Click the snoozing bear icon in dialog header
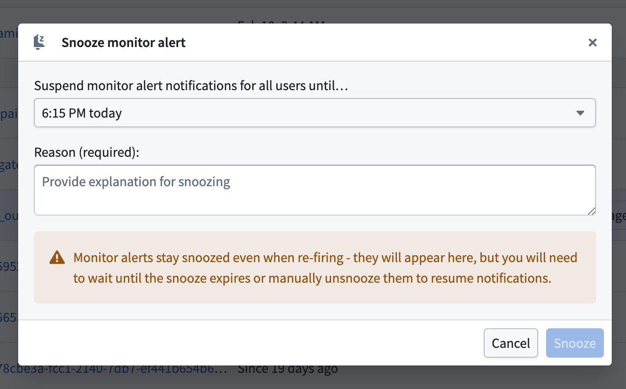The image size is (626, 389). [x=39, y=42]
